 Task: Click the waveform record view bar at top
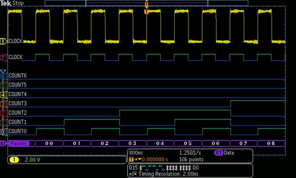pyautogui.click(x=147, y=3)
